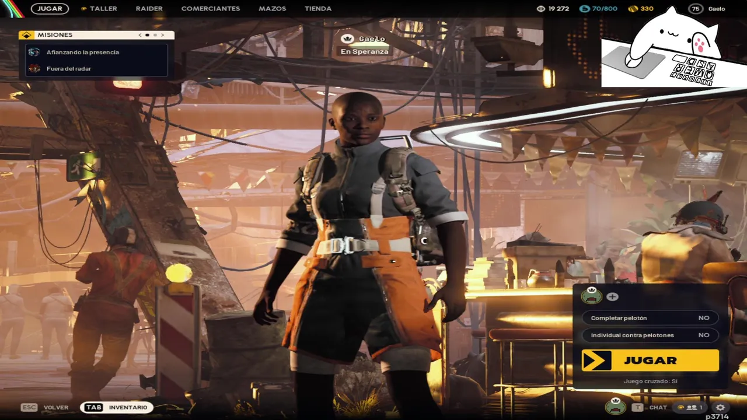Click the 70/800 token balance
747x420 pixels.
(605, 9)
